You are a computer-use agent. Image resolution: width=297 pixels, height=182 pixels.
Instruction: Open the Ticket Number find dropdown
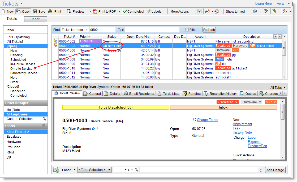click(x=87, y=30)
